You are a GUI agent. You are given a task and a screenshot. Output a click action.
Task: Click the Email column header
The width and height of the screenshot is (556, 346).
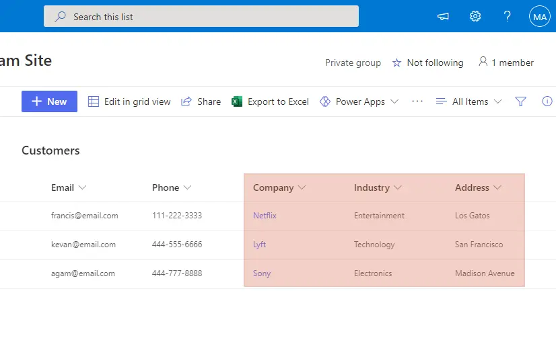click(x=63, y=187)
